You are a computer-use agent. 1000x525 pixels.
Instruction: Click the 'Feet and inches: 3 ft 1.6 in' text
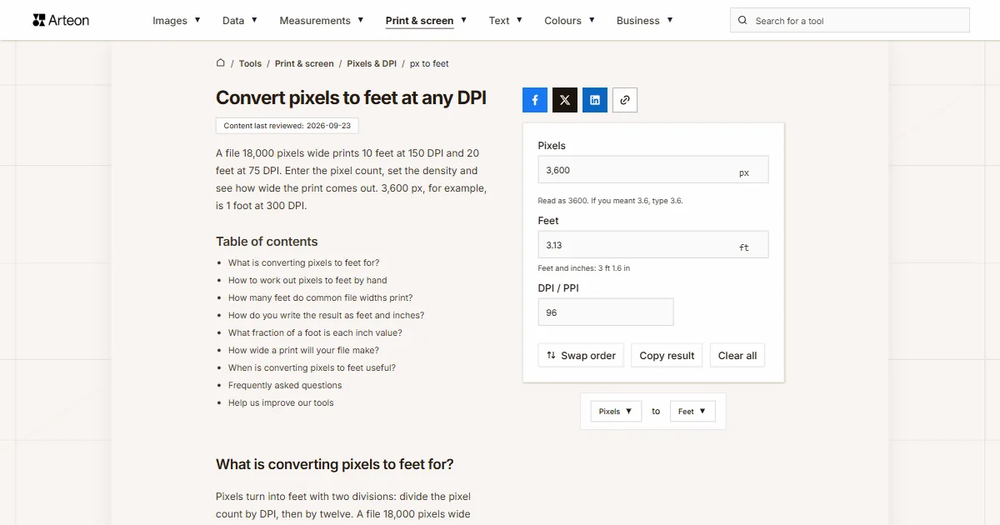tap(584, 268)
